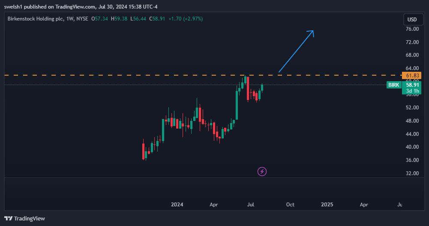Screen dimensions: 429x226
Task: Click the Oct time axis label
Action: [290, 205]
